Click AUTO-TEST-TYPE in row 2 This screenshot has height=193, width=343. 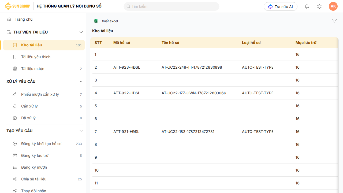258,67
